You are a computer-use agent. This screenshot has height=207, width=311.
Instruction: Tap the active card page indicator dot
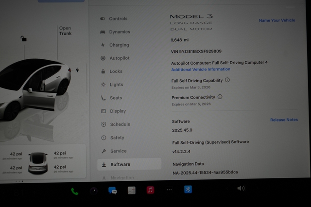22,181
